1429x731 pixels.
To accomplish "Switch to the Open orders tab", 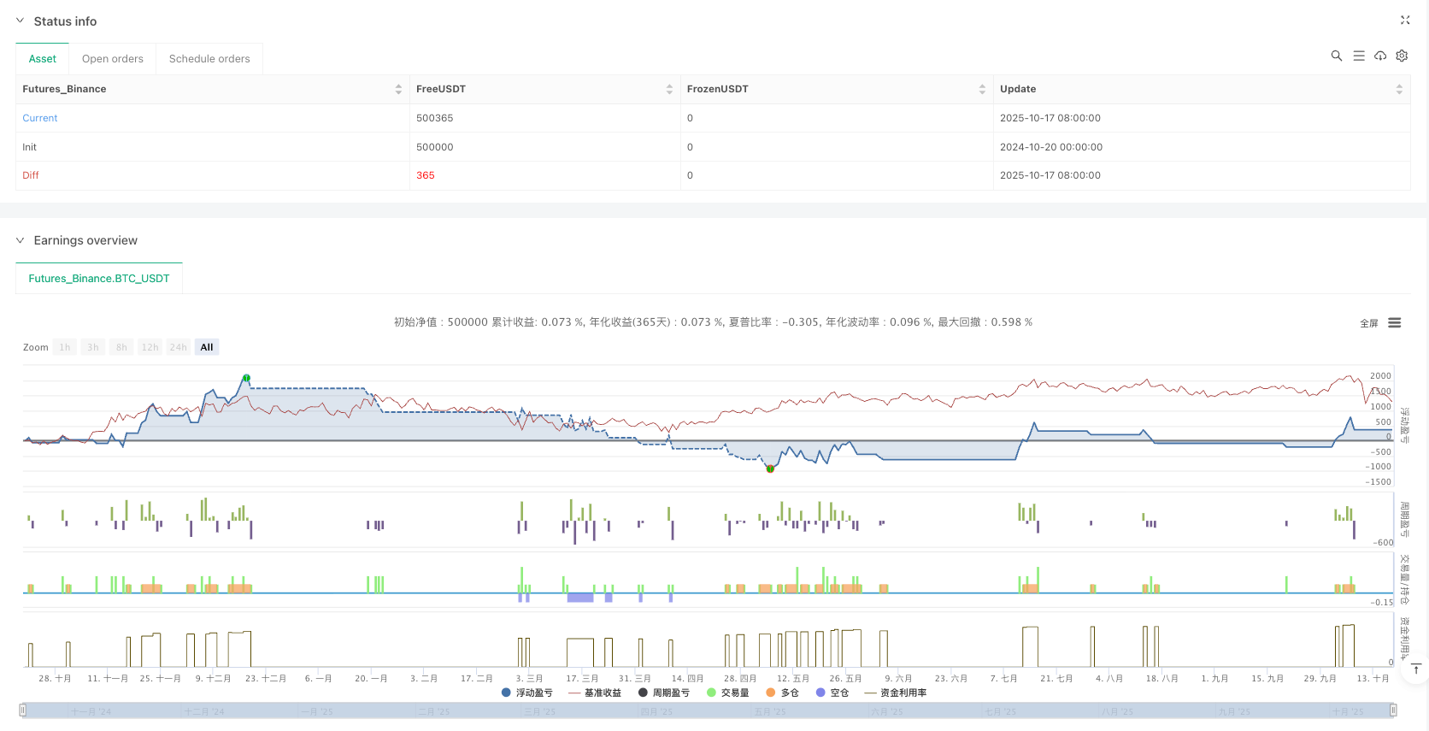I will coord(112,59).
